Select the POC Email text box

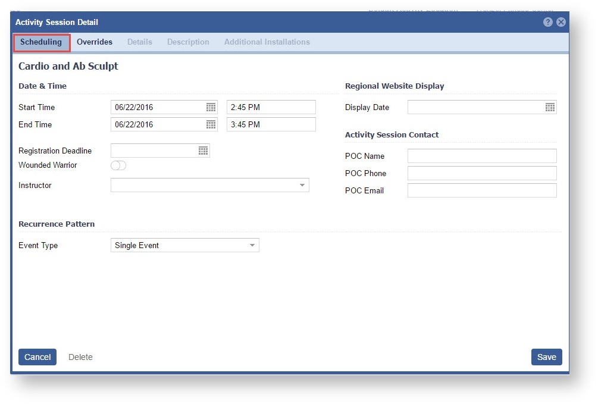[x=481, y=190]
